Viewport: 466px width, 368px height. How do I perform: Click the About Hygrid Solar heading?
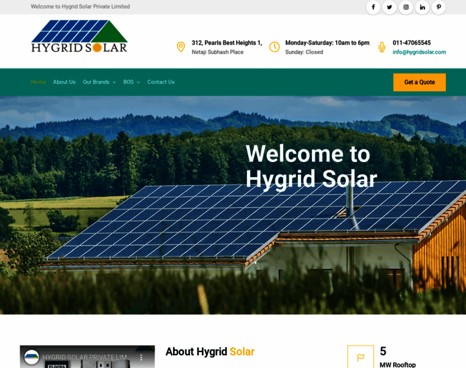(210, 351)
